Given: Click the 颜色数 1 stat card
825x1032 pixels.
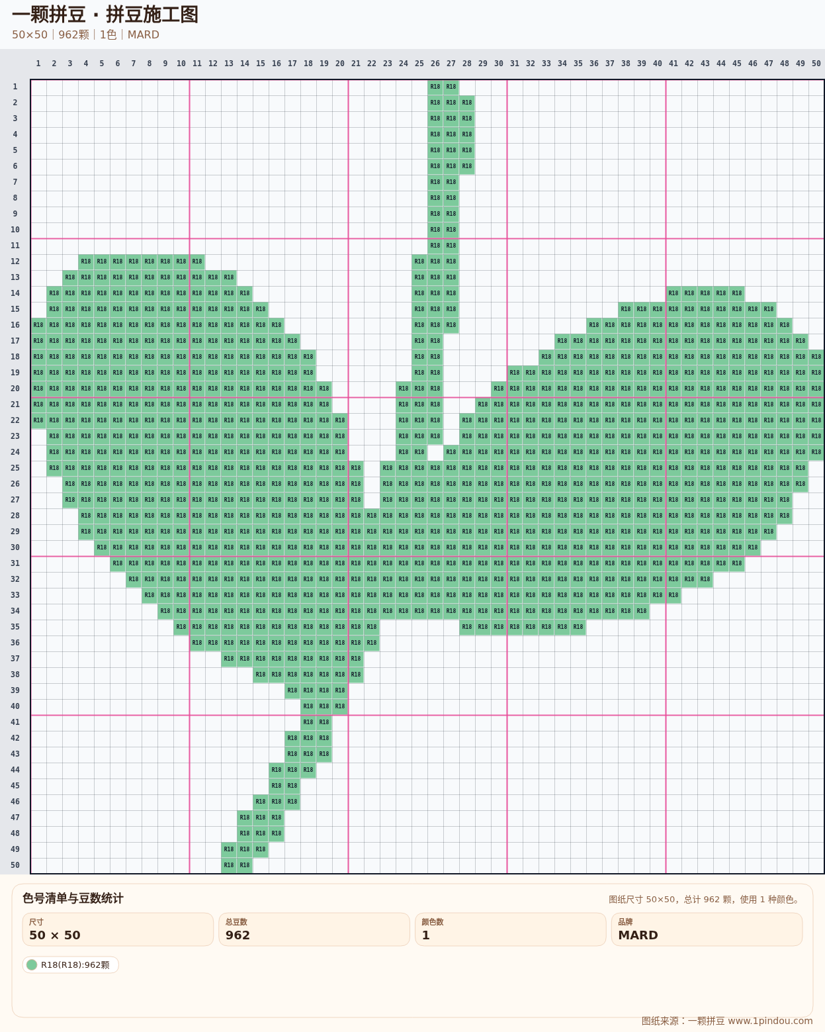Looking at the screenshot, I should [x=511, y=929].
